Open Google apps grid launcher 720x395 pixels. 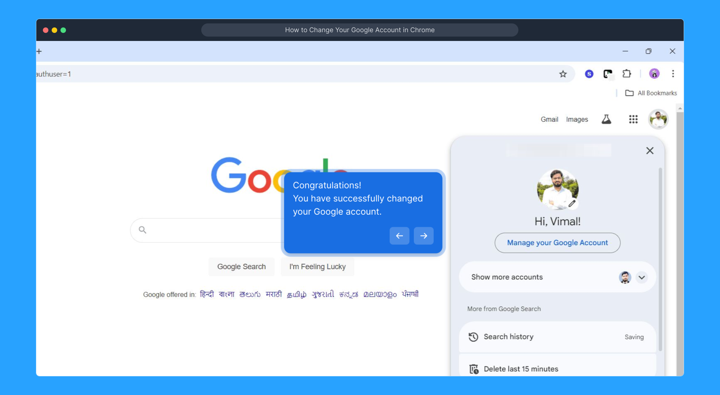pyautogui.click(x=633, y=119)
